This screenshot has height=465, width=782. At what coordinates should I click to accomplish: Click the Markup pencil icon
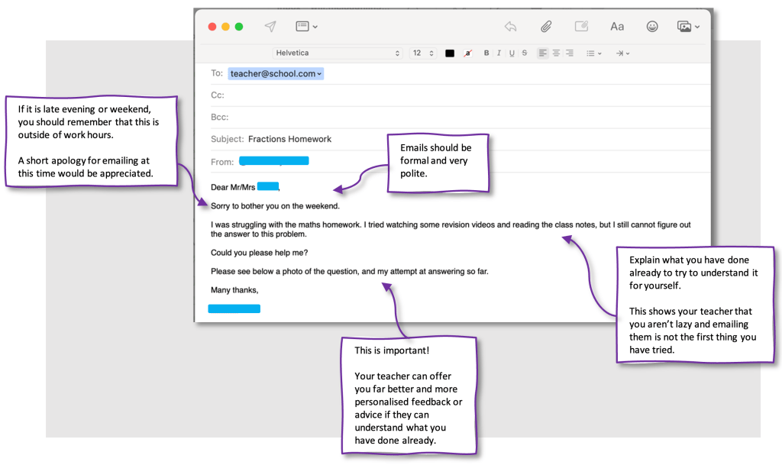pos(581,27)
